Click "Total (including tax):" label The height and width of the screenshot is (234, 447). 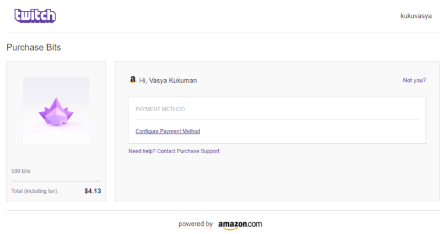35,191
